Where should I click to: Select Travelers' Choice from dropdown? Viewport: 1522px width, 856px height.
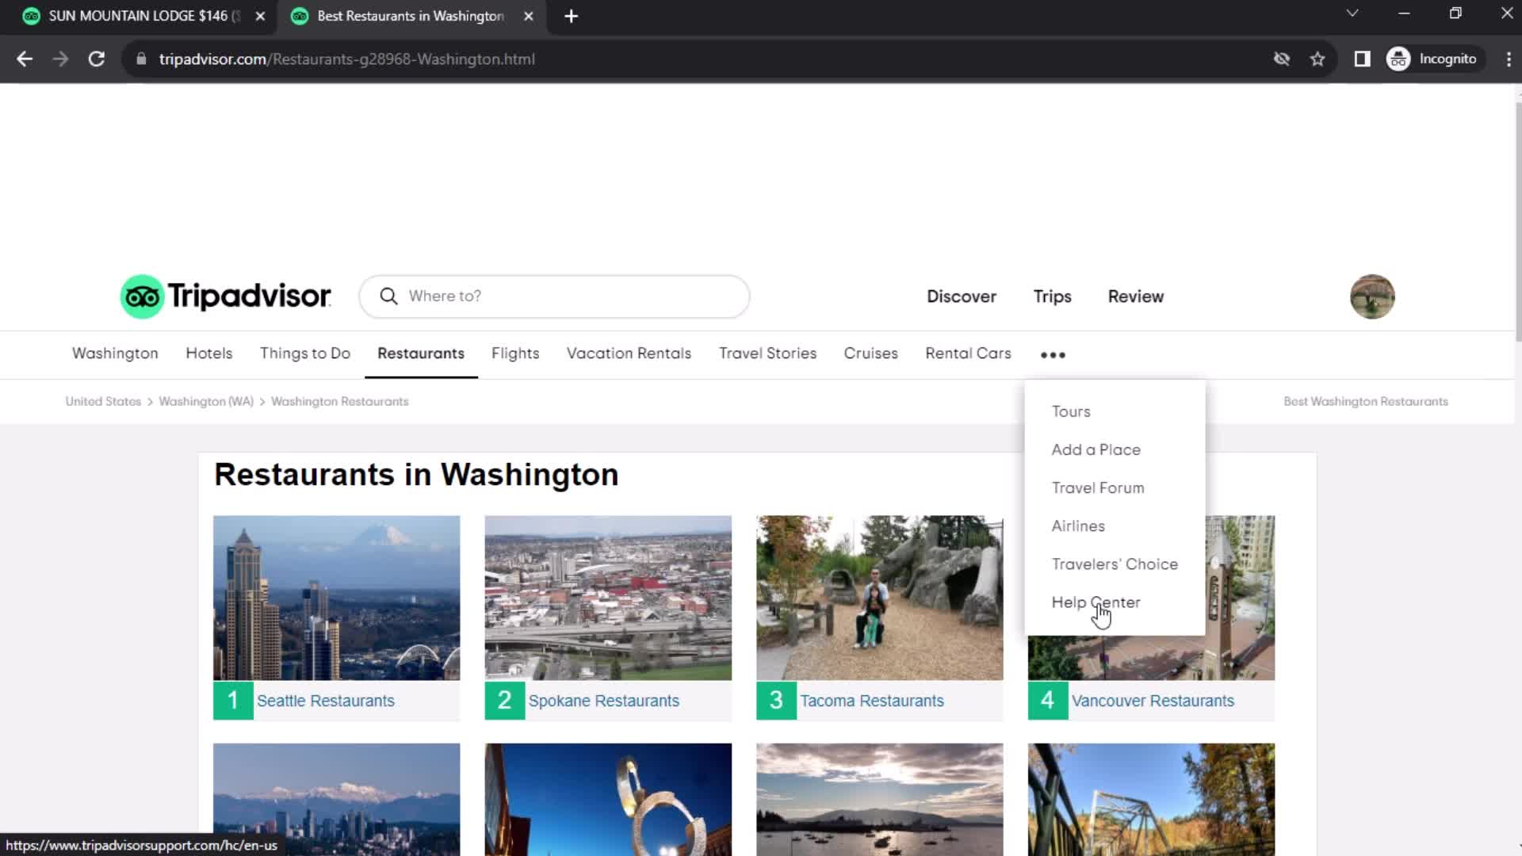pos(1115,564)
